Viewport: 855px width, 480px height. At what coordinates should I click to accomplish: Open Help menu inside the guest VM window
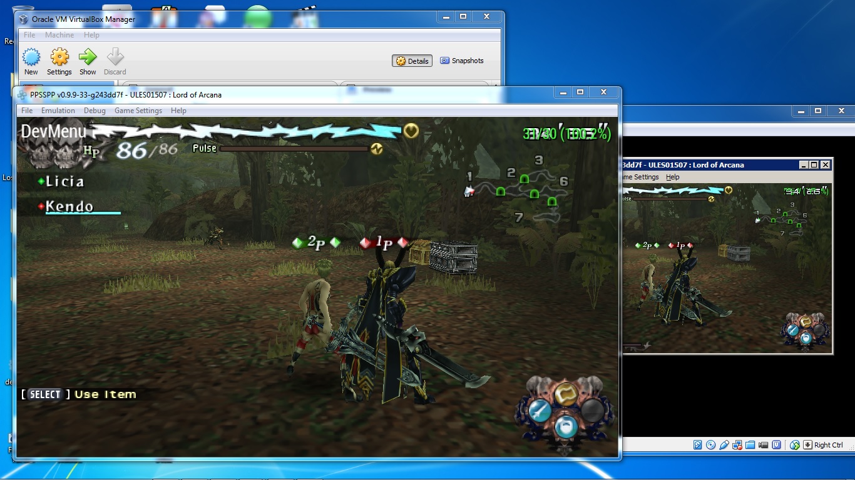point(672,177)
